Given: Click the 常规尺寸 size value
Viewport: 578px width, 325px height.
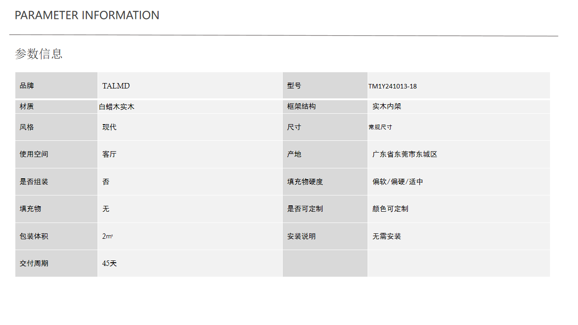Looking at the screenshot, I should [380, 127].
